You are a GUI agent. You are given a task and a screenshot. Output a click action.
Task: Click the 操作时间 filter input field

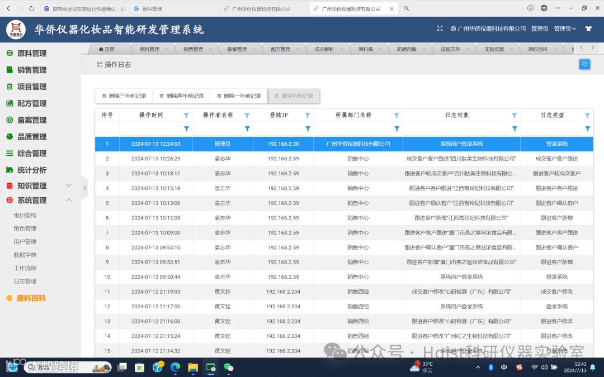click(151, 129)
